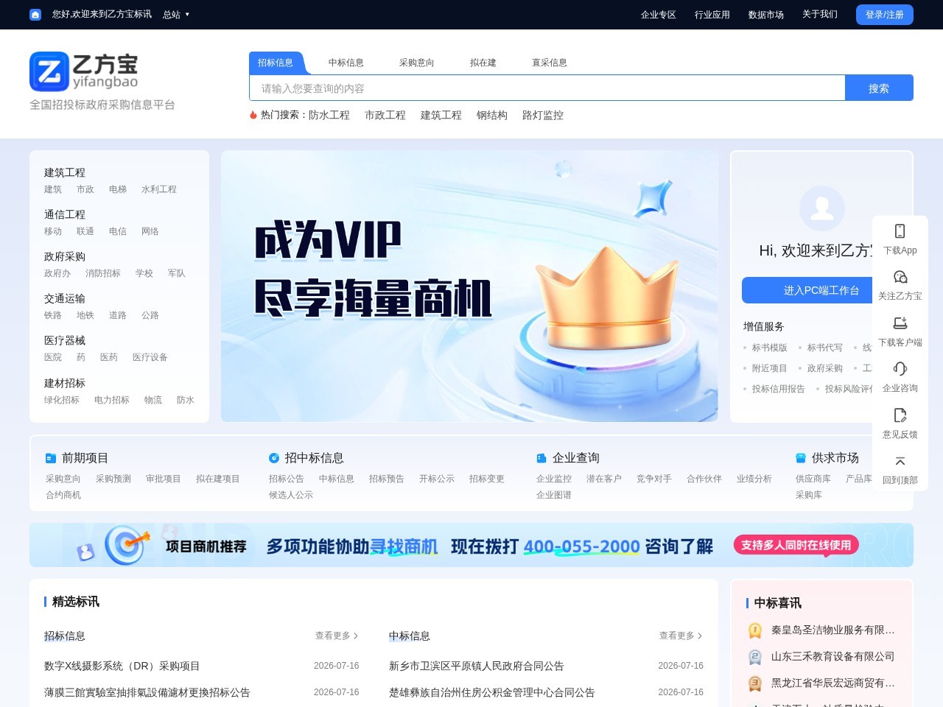The height and width of the screenshot is (707, 943).
Task: Click the 成为VIP banner image
Action: [469, 286]
